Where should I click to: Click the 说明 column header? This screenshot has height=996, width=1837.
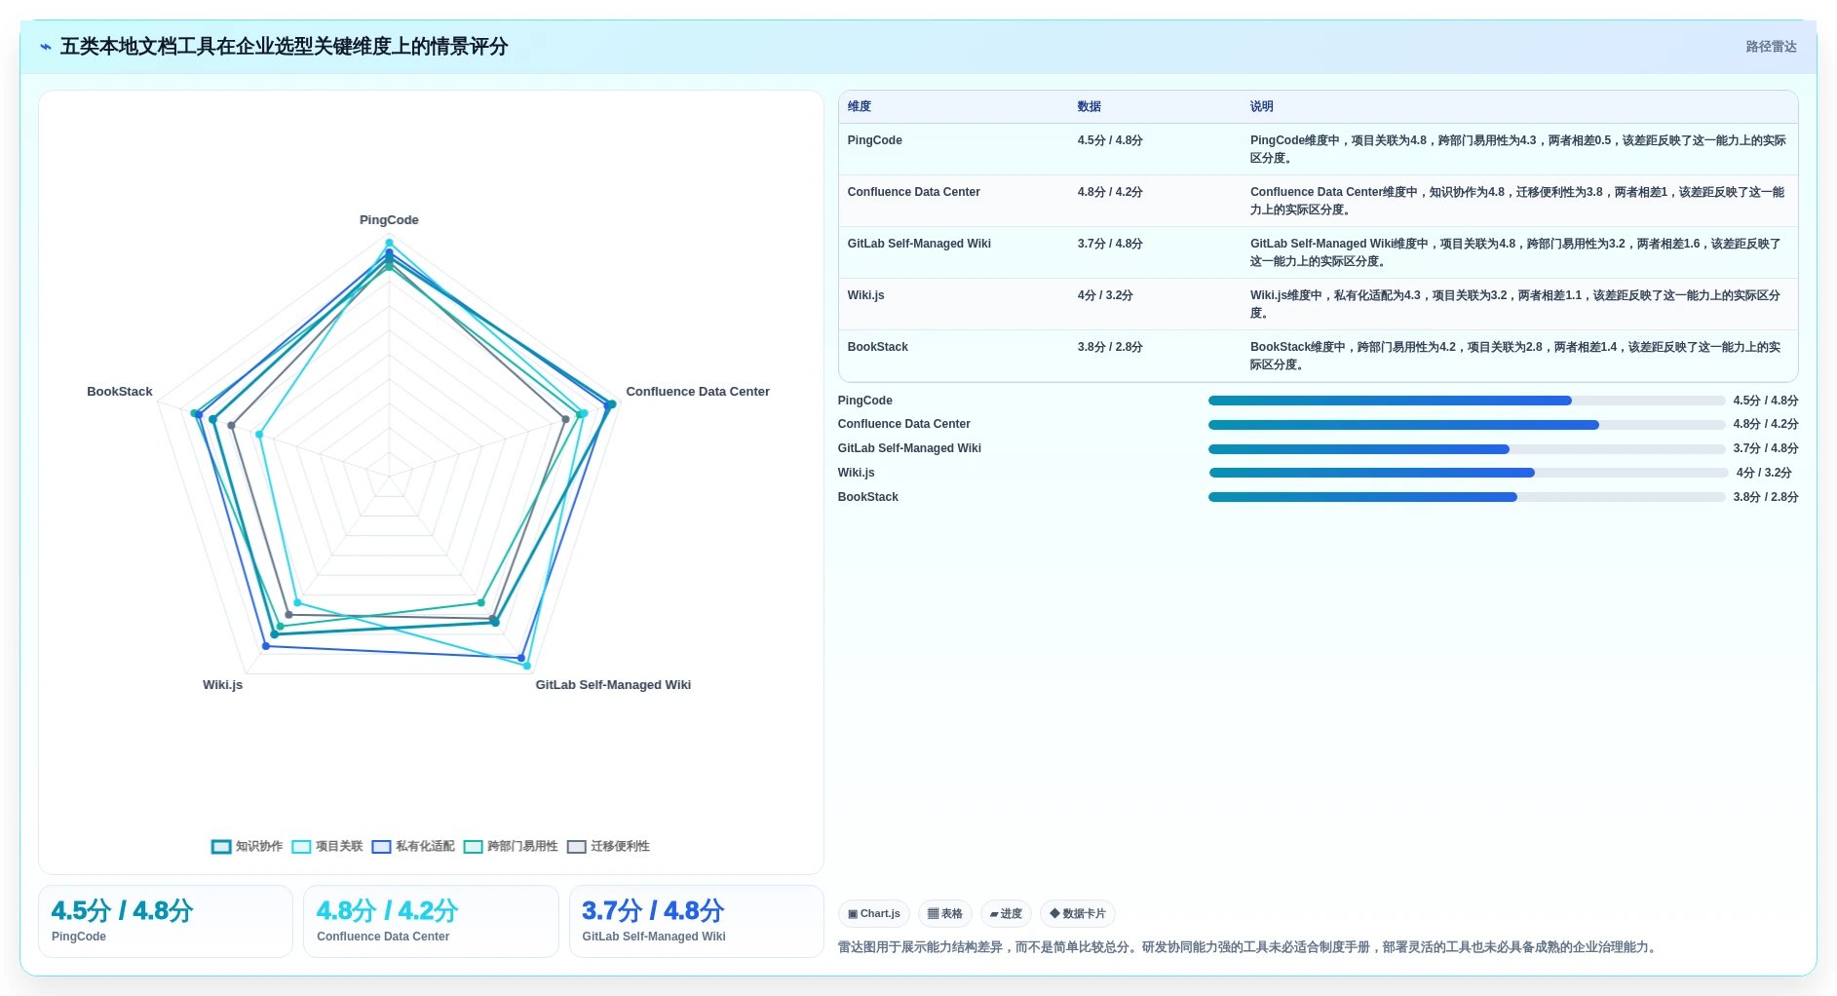pos(1262,107)
